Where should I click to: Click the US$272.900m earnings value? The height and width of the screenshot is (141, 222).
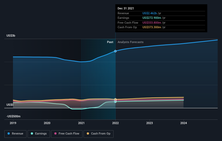152,18
